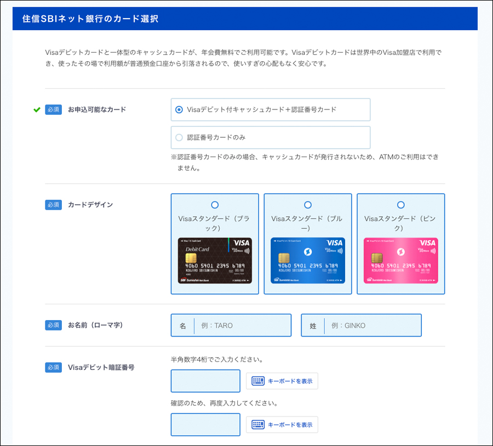This screenshot has height=446, width=493.
Task: Click keyboard icon beside first PIN field
Action: pos(258,381)
